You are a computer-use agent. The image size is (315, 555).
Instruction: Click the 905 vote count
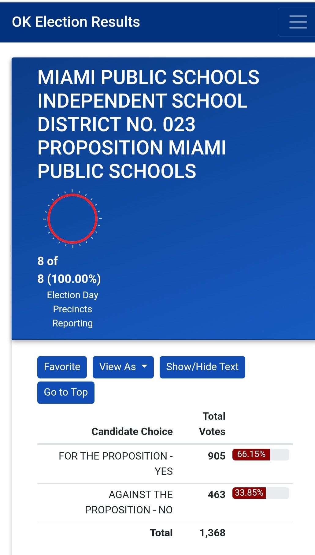click(217, 456)
